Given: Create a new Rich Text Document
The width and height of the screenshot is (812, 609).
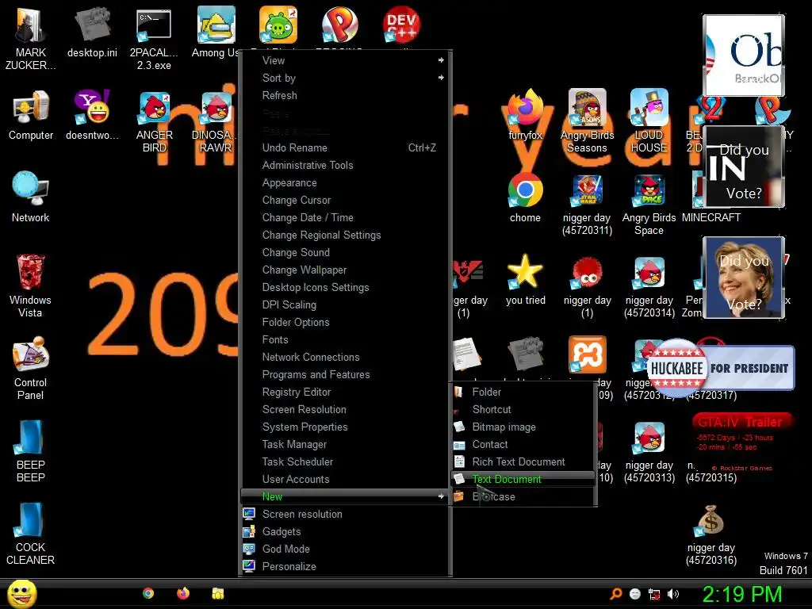Looking at the screenshot, I should pyautogui.click(x=523, y=462).
